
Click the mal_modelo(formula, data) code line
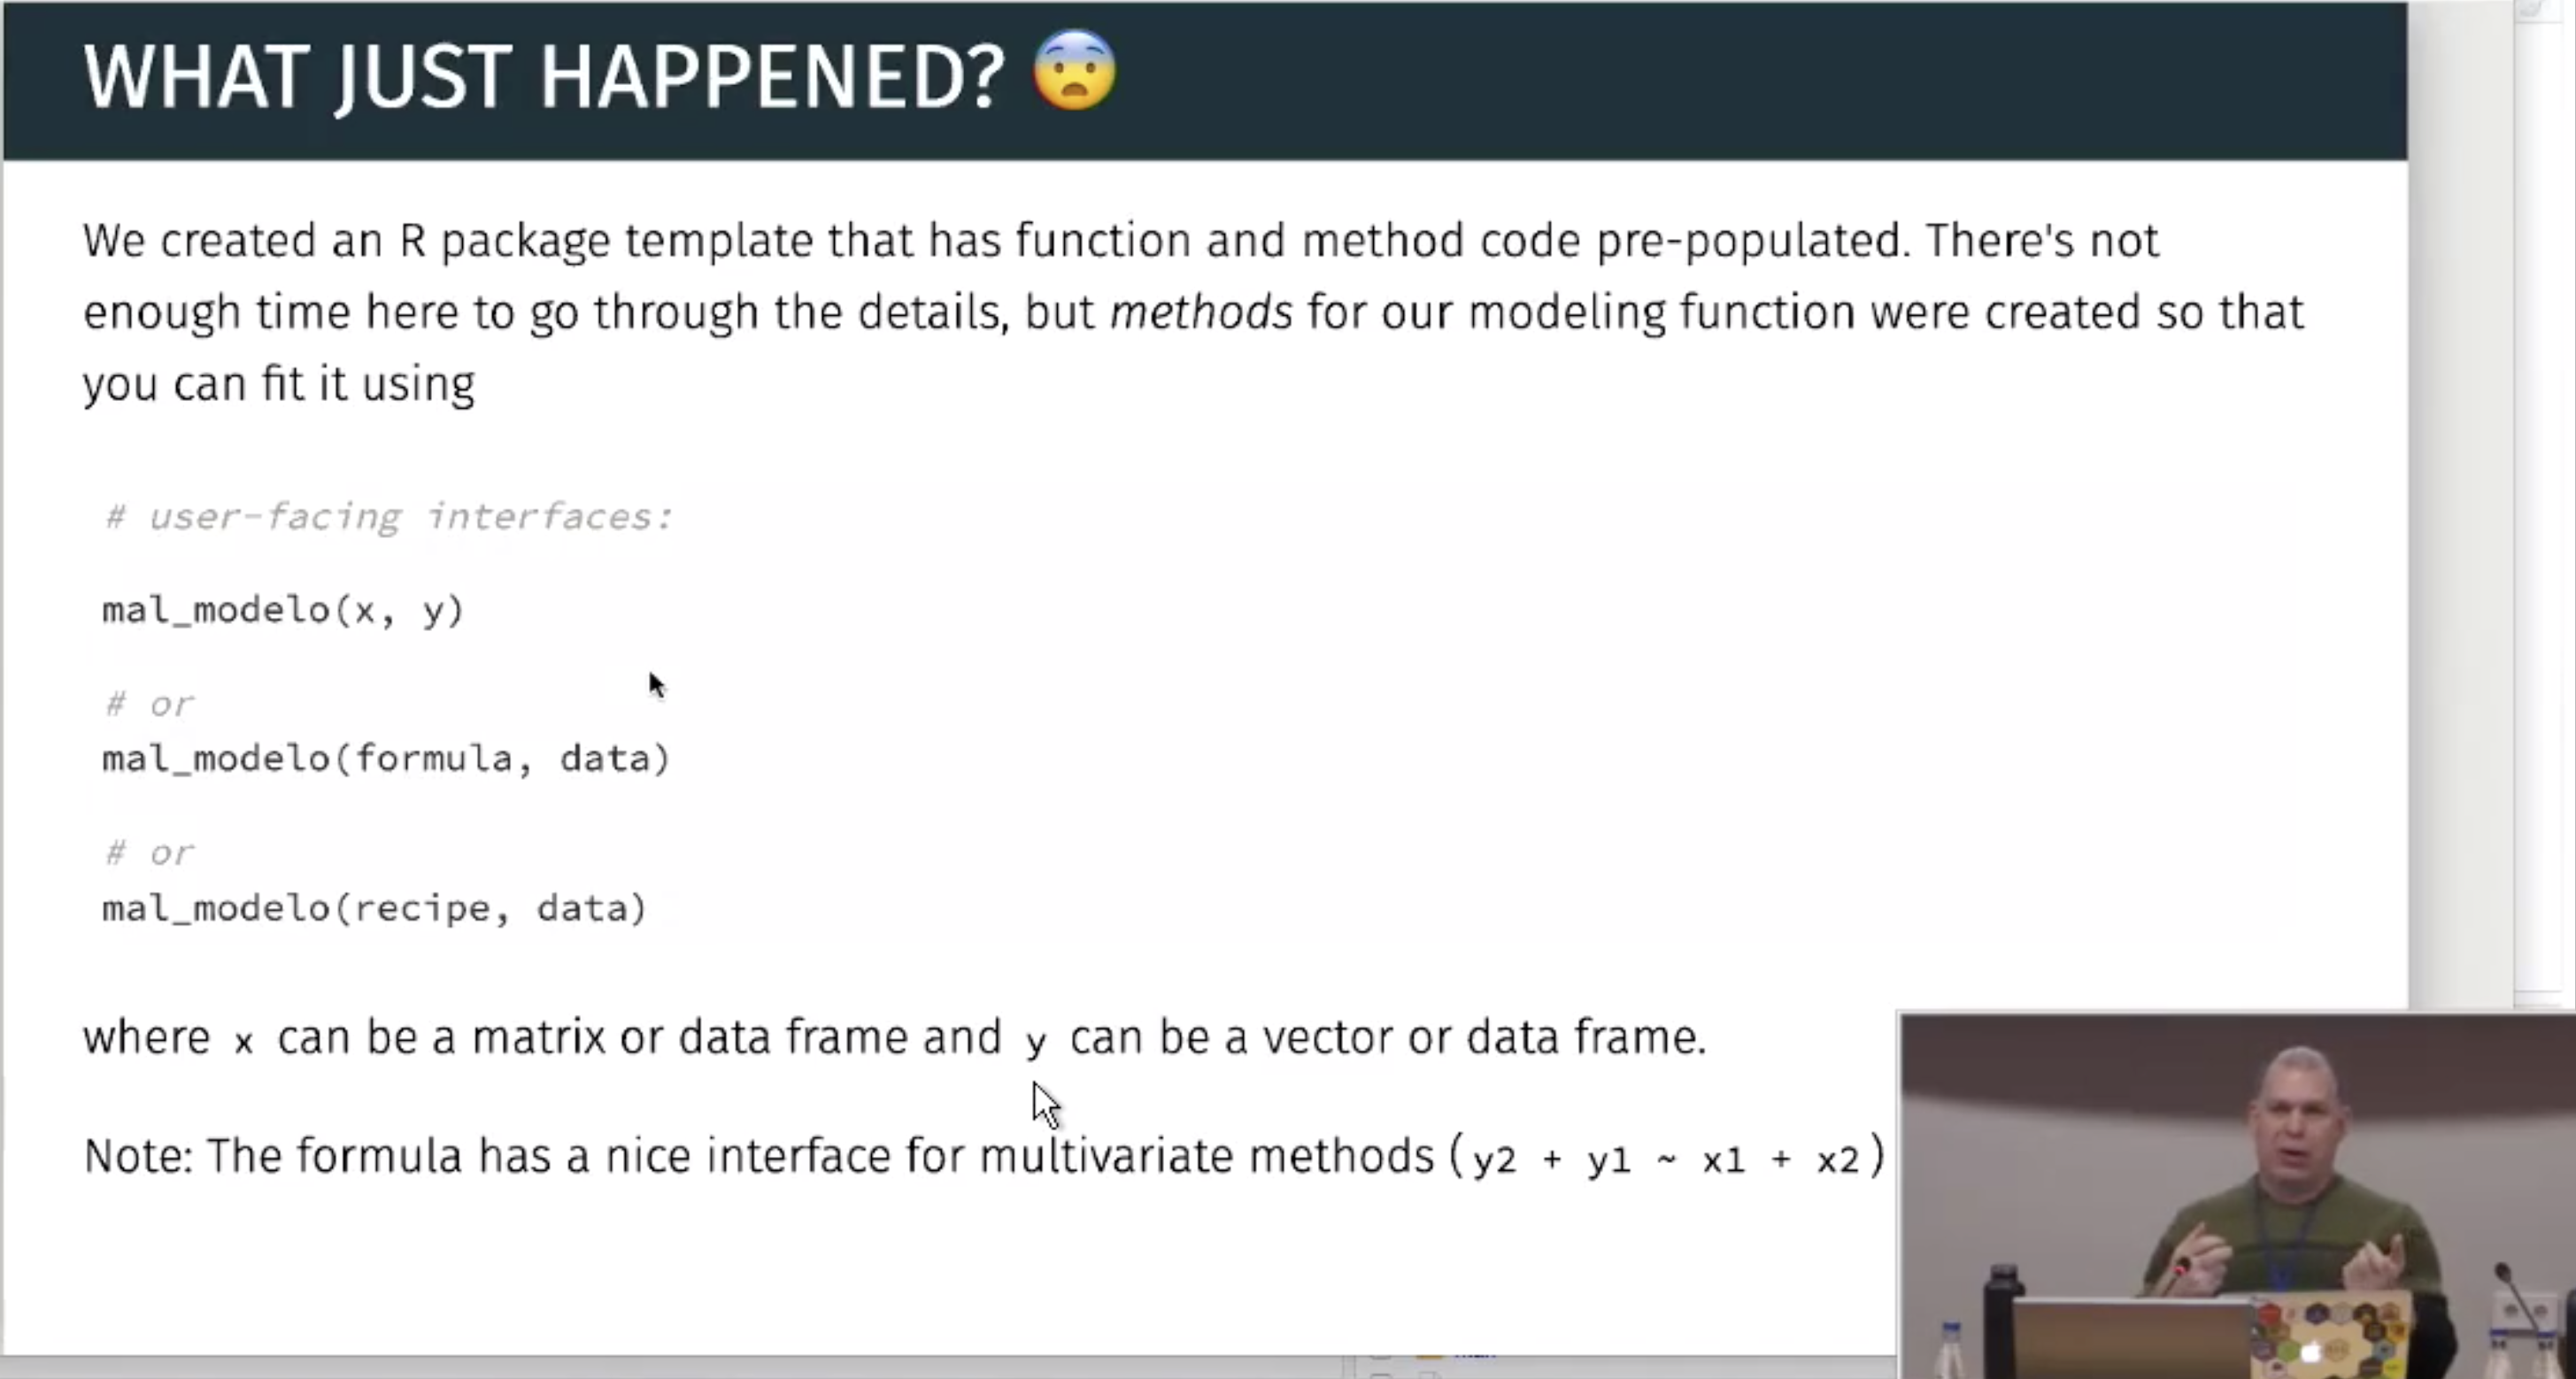click(x=386, y=758)
